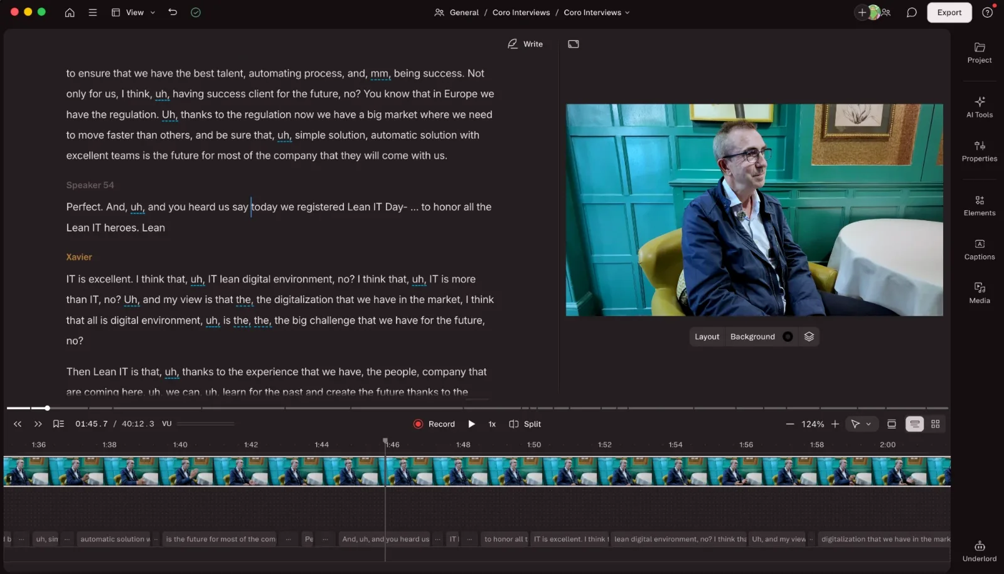Toggle the script view icon by the timecode
This screenshot has height=574, width=1004.
pyautogui.click(x=58, y=424)
